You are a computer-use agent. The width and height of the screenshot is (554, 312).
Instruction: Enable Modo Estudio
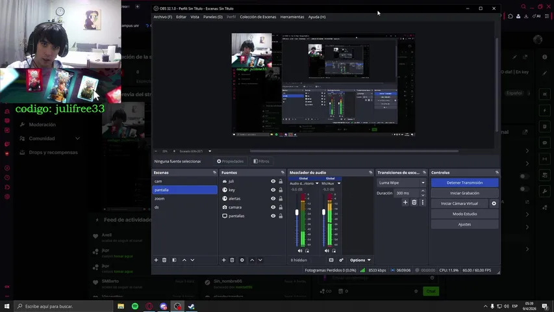pyautogui.click(x=464, y=214)
